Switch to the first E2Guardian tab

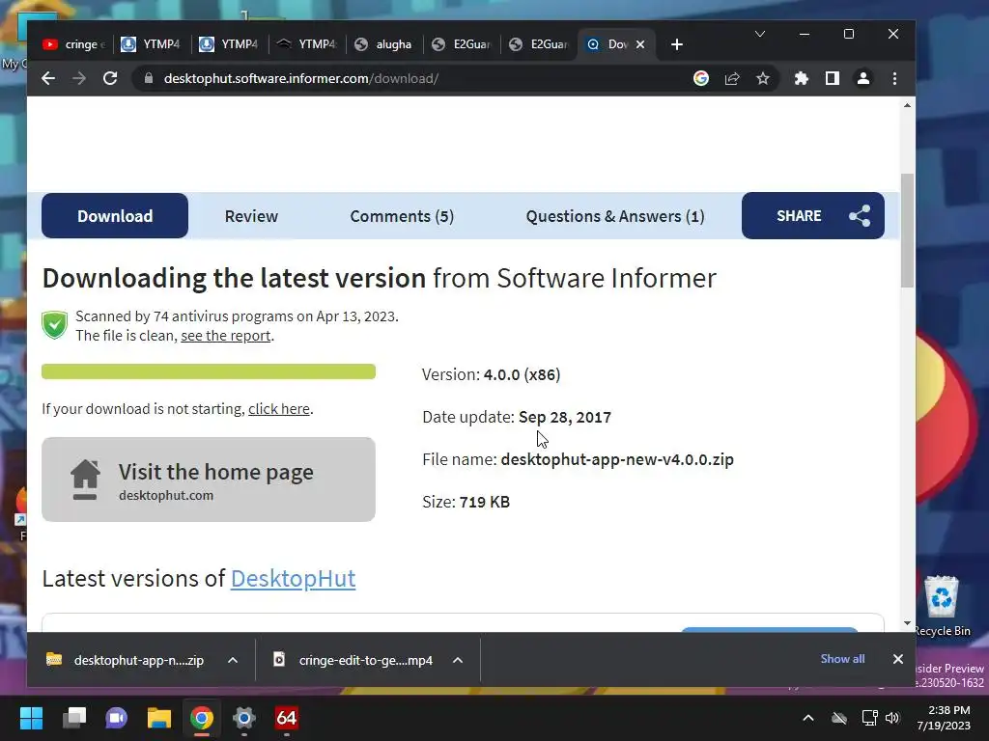[463, 44]
